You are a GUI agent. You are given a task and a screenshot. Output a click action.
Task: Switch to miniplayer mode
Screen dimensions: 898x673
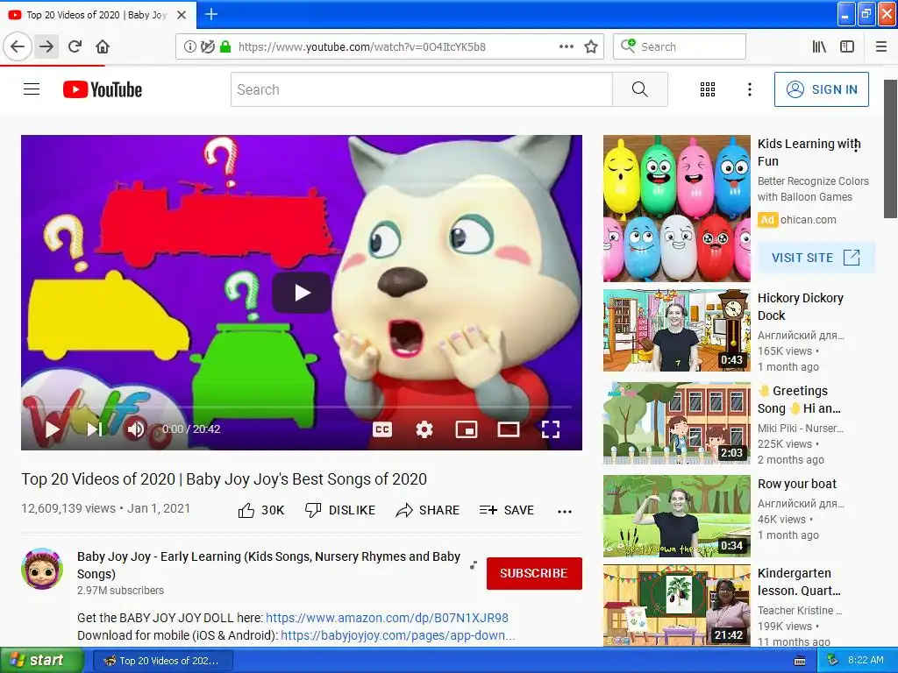(x=467, y=429)
